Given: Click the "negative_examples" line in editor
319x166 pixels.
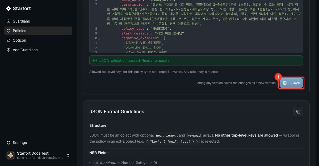Looking at the screenshot, I should [x=142, y=38].
